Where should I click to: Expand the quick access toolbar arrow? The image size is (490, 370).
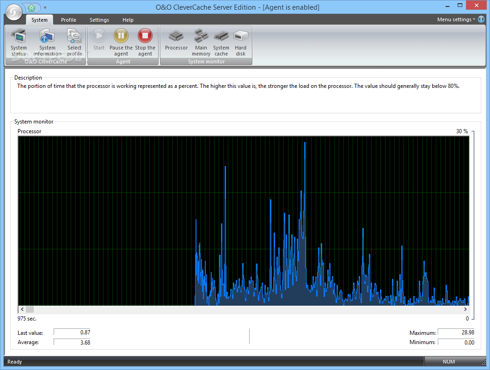click(x=45, y=8)
